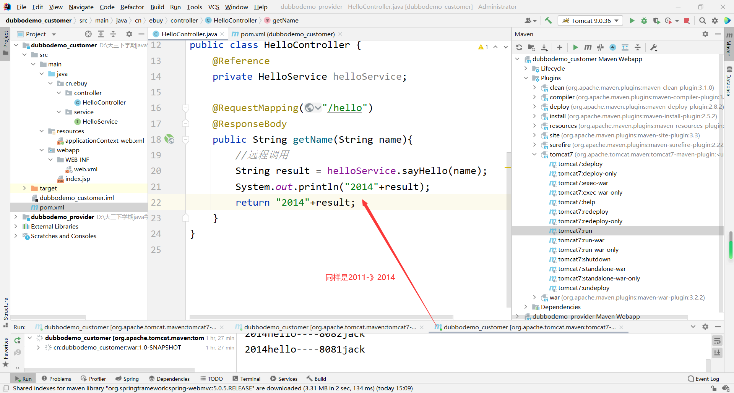Open HelloService in project tree
734x393 pixels.
(100, 121)
